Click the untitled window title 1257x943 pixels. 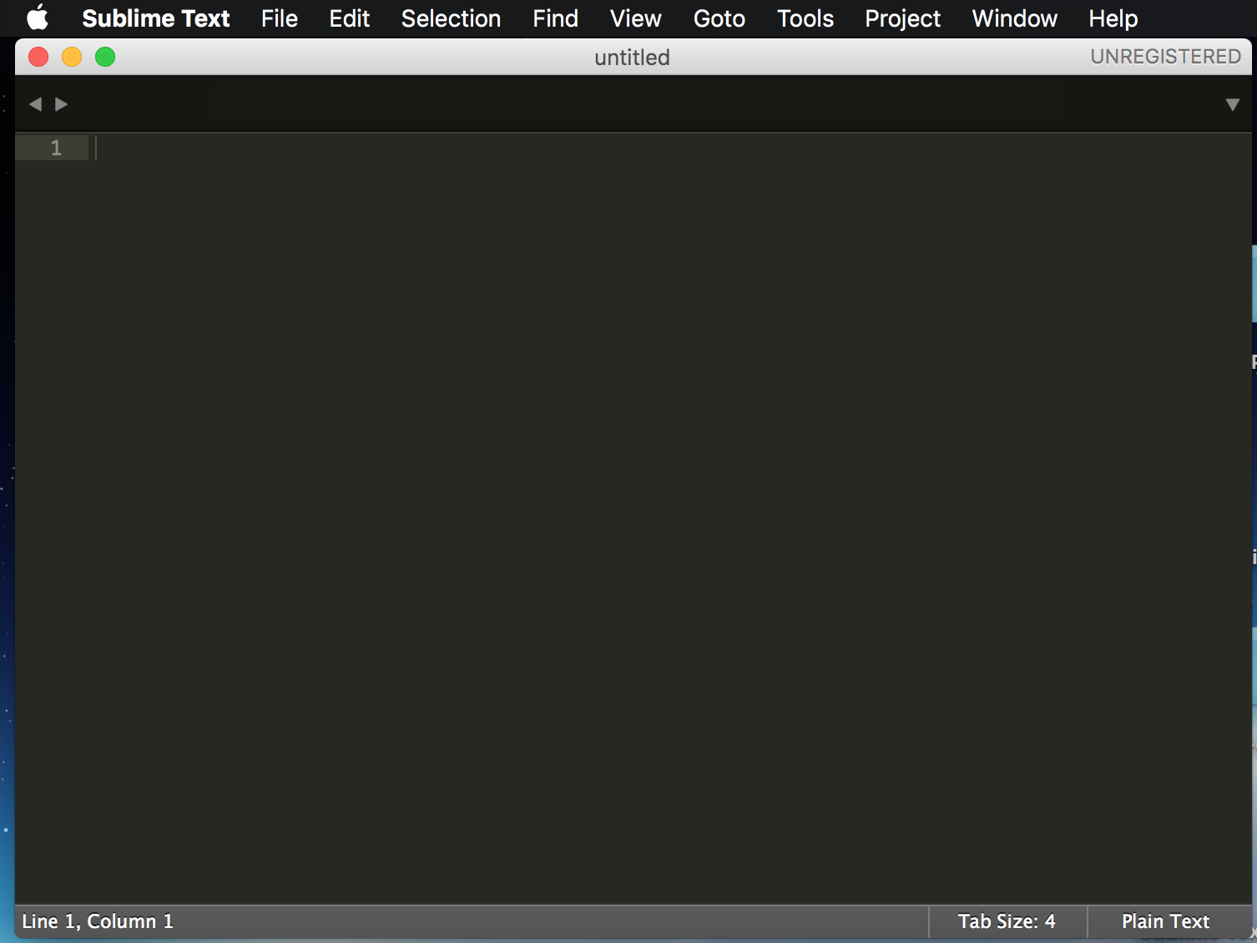(x=632, y=57)
